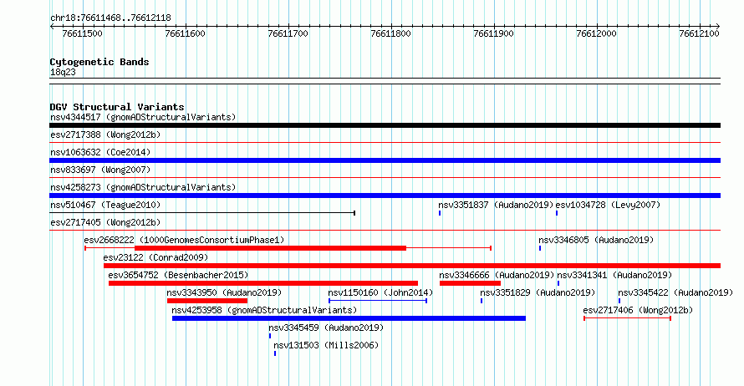The width and height of the screenshot is (744, 386).
Task: Click the nsv833697 Wong2007 label
Action: coord(100,170)
